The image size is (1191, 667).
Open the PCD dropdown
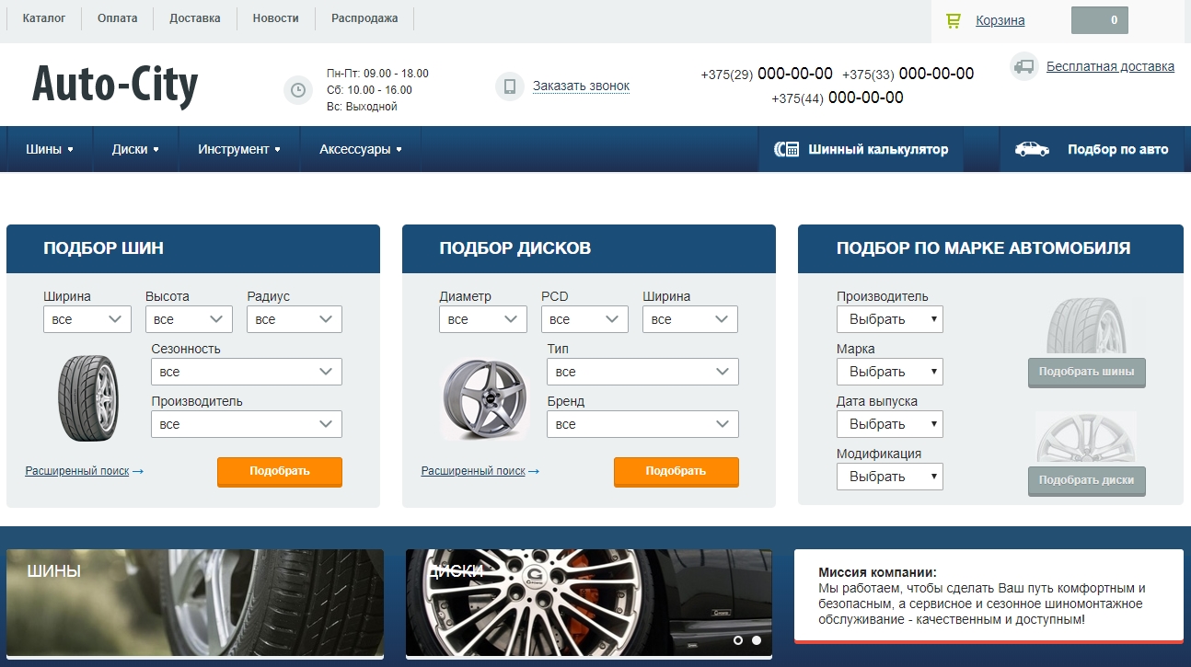coord(584,319)
